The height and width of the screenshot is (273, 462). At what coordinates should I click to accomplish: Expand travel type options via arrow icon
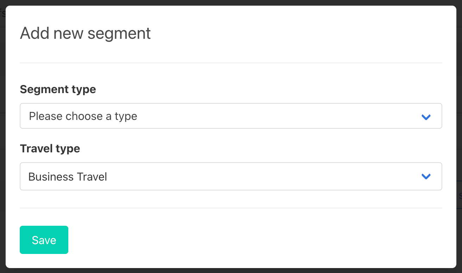pyautogui.click(x=426, y=176)
